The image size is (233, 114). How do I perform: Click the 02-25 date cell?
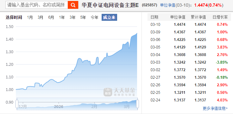[155, 93]
